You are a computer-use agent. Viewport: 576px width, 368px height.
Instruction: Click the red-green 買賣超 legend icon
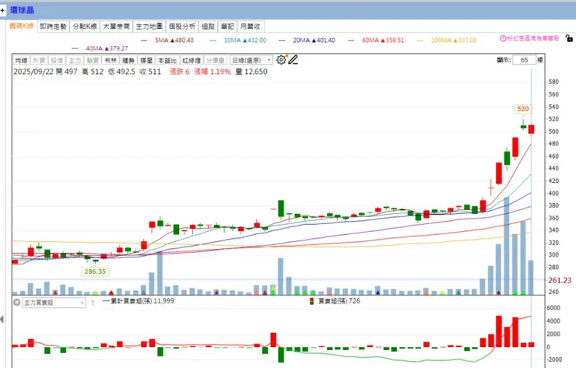point(311,301)
